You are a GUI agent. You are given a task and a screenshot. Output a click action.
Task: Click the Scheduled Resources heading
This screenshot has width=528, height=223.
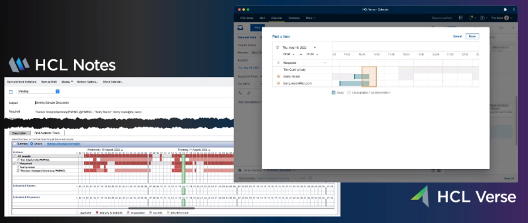(26, 197)
